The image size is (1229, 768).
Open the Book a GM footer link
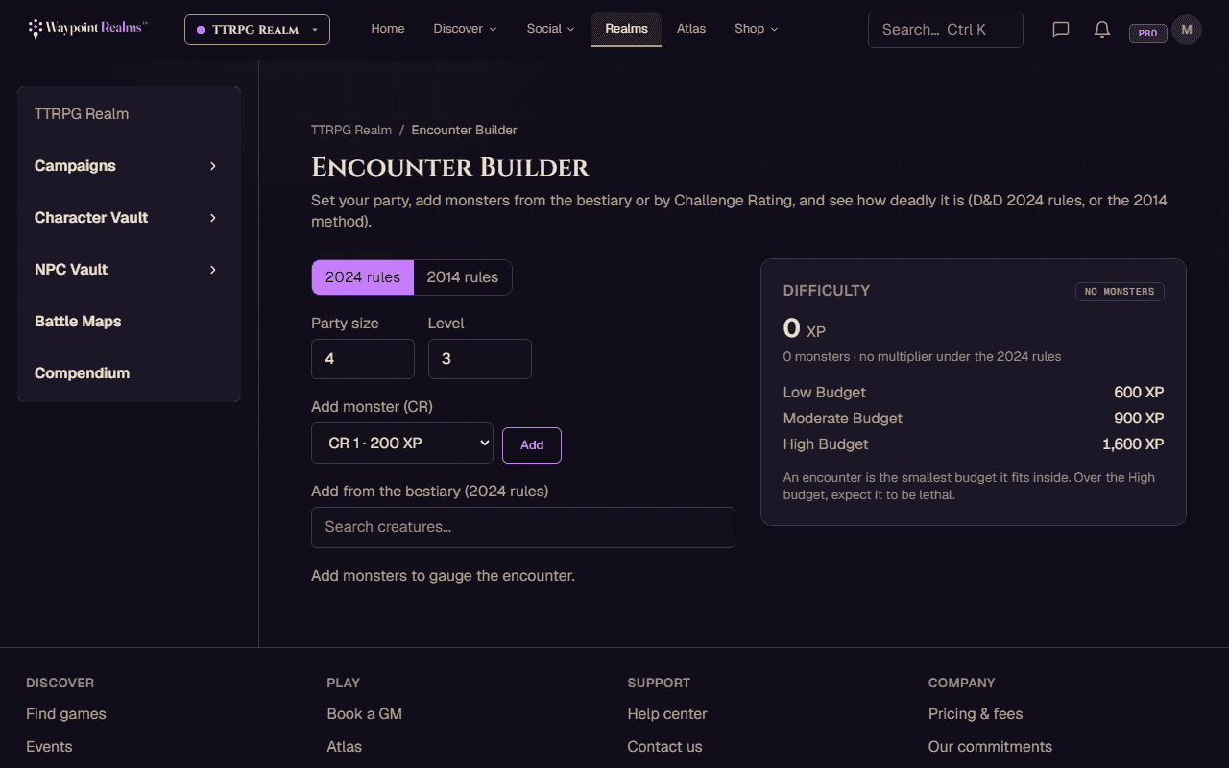pos(365,714)
